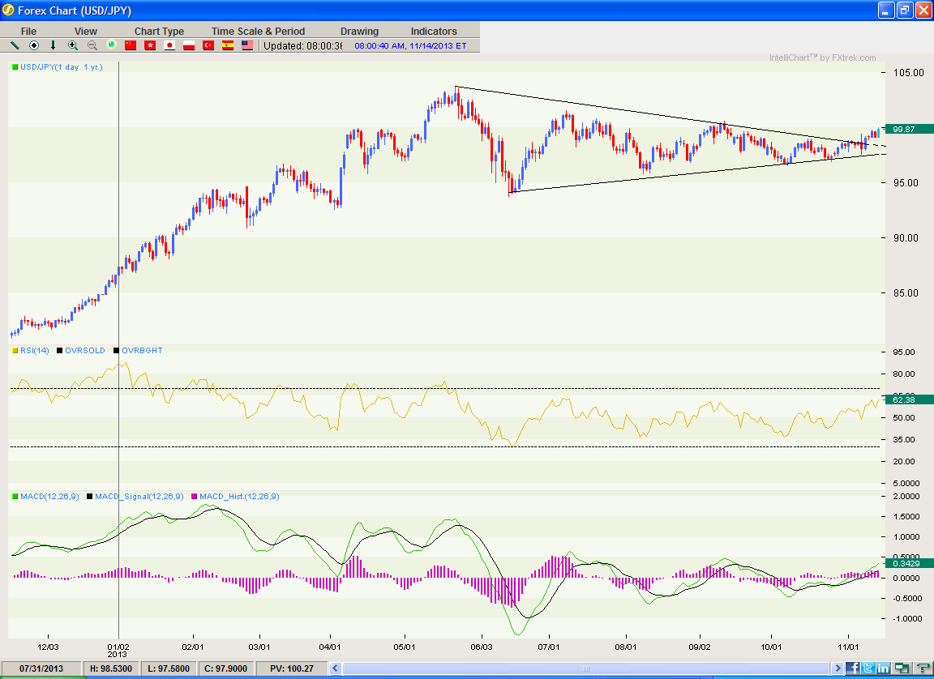This screenshot has width=934, height=679.
Task: Open the Time Scale & Period menu
Action: (x=258, y=31)
